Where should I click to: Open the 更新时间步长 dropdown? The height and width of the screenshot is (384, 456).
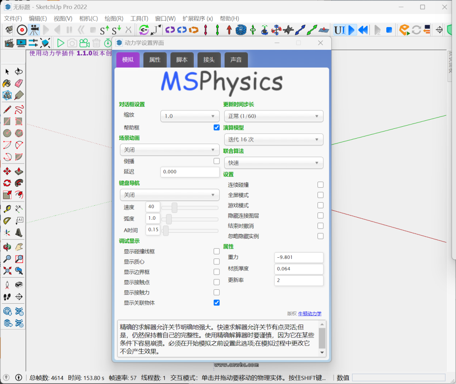[274, 116]
